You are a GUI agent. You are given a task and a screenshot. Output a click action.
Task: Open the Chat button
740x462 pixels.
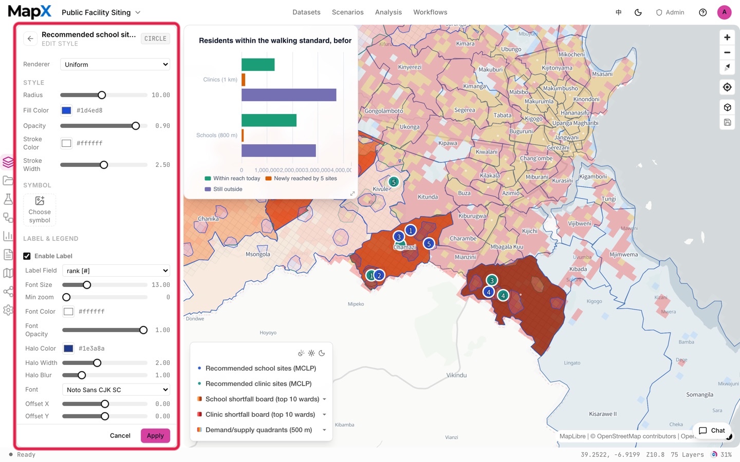(712, 431)
